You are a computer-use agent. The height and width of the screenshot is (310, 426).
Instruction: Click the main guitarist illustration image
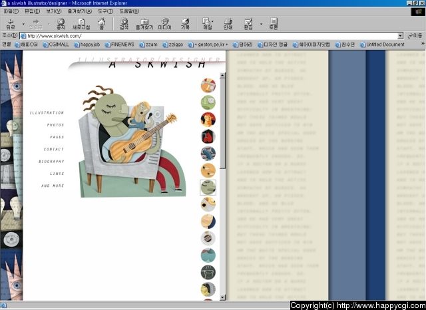(132, 141)
